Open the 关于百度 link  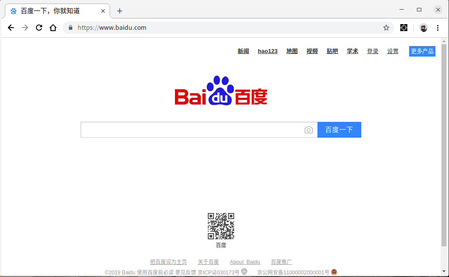coord(208,262)
